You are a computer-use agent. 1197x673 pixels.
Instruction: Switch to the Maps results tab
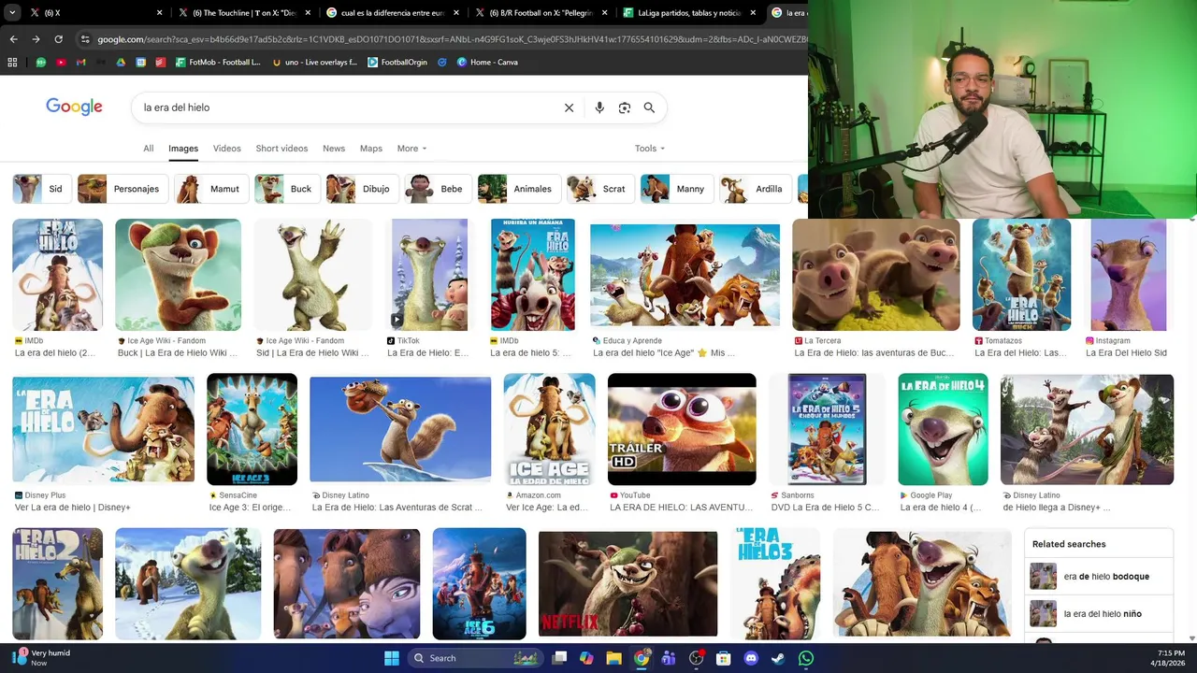371,149
